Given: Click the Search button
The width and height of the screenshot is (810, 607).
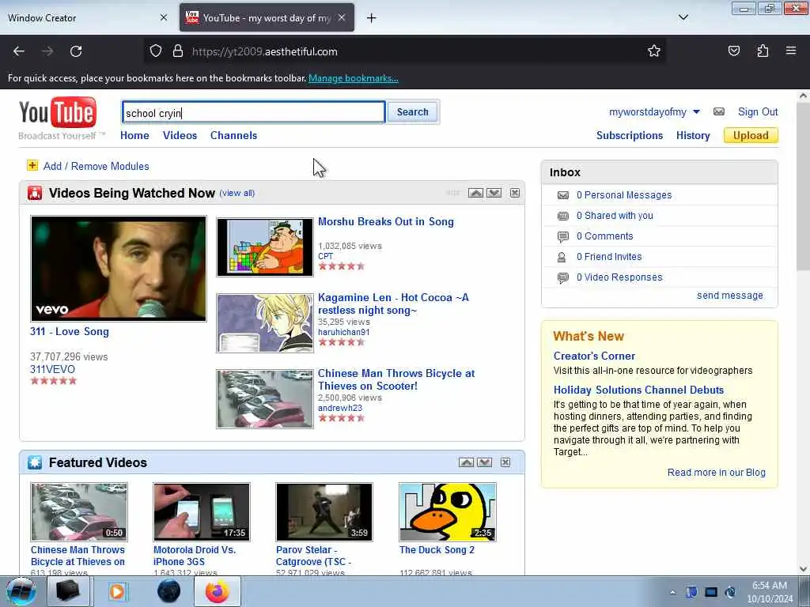Looking at the screenshot, I should pyautogui.click(x=412, y=111).
